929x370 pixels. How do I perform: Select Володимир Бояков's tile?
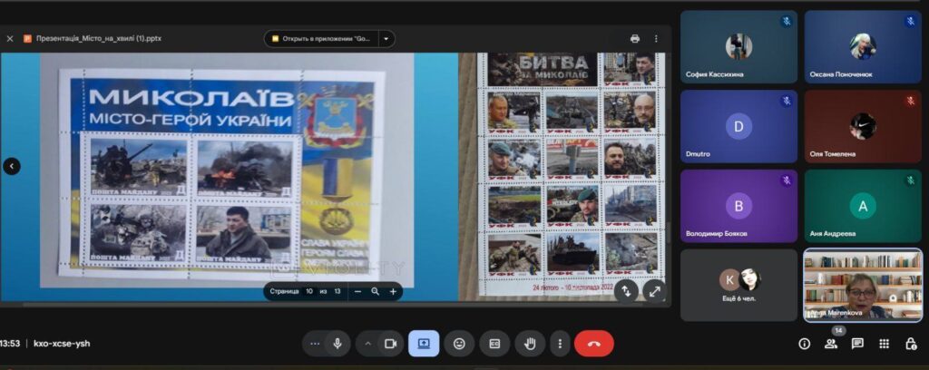click(x=738, y=206)
